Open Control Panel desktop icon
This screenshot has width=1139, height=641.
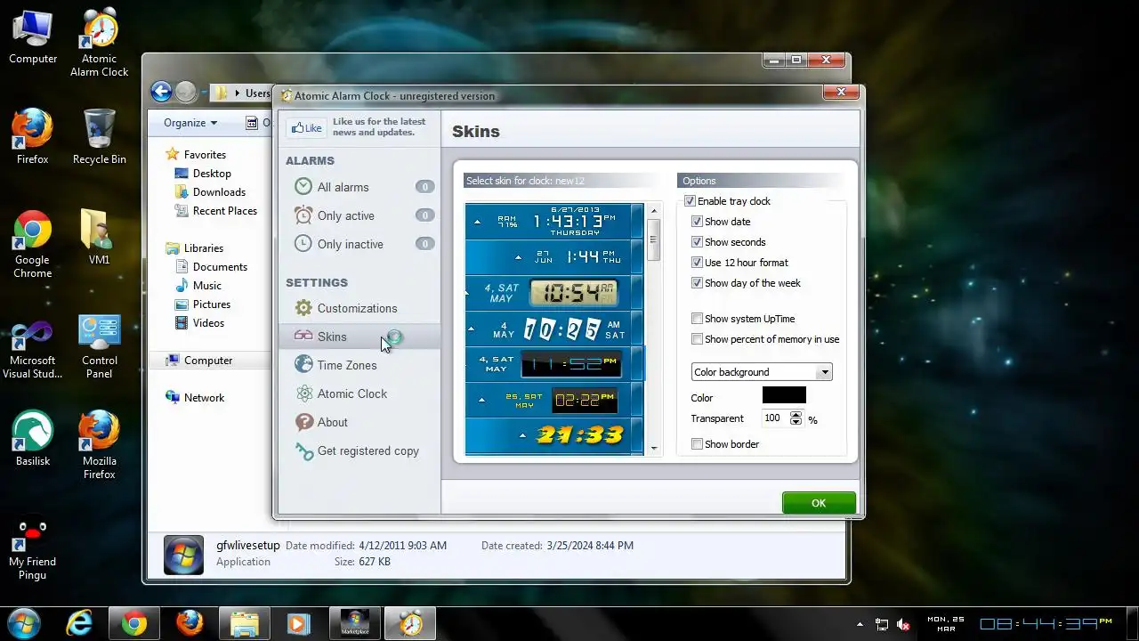[x=100, y=347]
